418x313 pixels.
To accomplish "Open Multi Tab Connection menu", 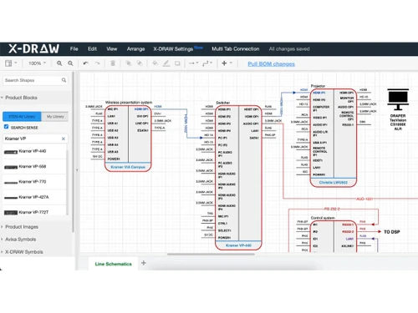I will (x=236, y=48).
